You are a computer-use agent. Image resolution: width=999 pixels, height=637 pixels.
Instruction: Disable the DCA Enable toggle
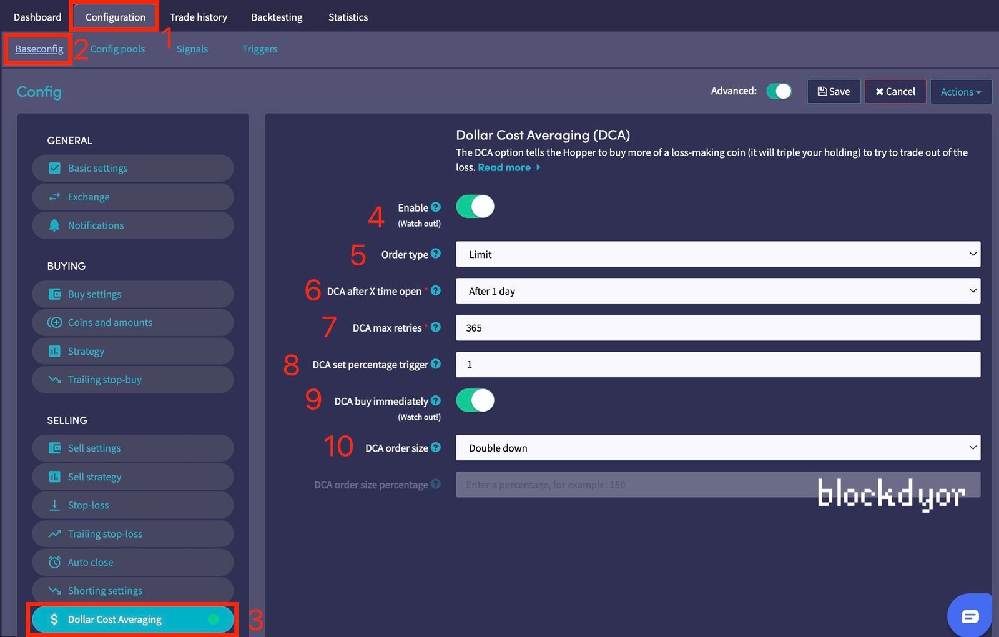tap(475, 206)
